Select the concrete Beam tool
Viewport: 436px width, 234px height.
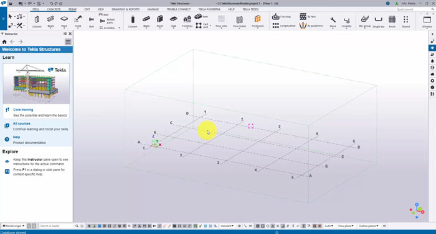point(146,21)
